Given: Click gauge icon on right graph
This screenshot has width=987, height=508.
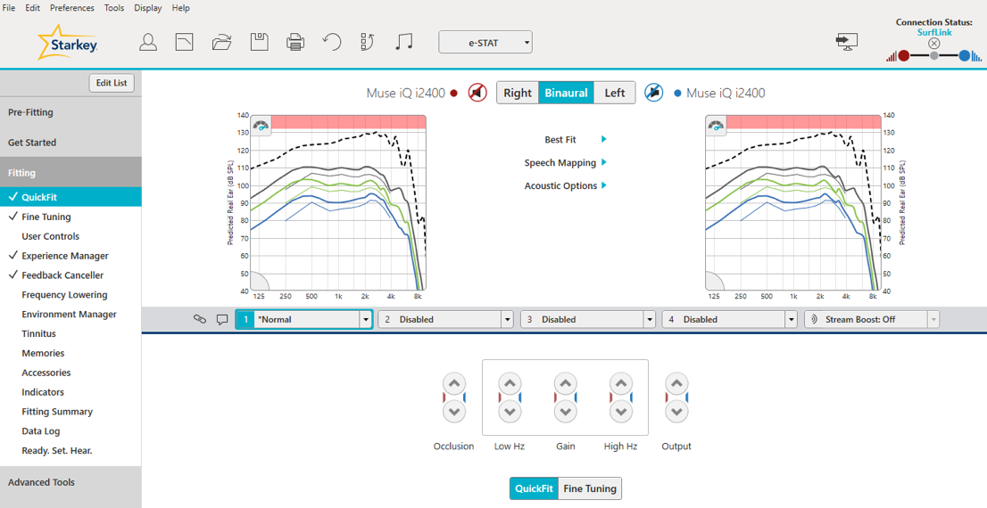Looking at the screenshot, I should (716, 125).
